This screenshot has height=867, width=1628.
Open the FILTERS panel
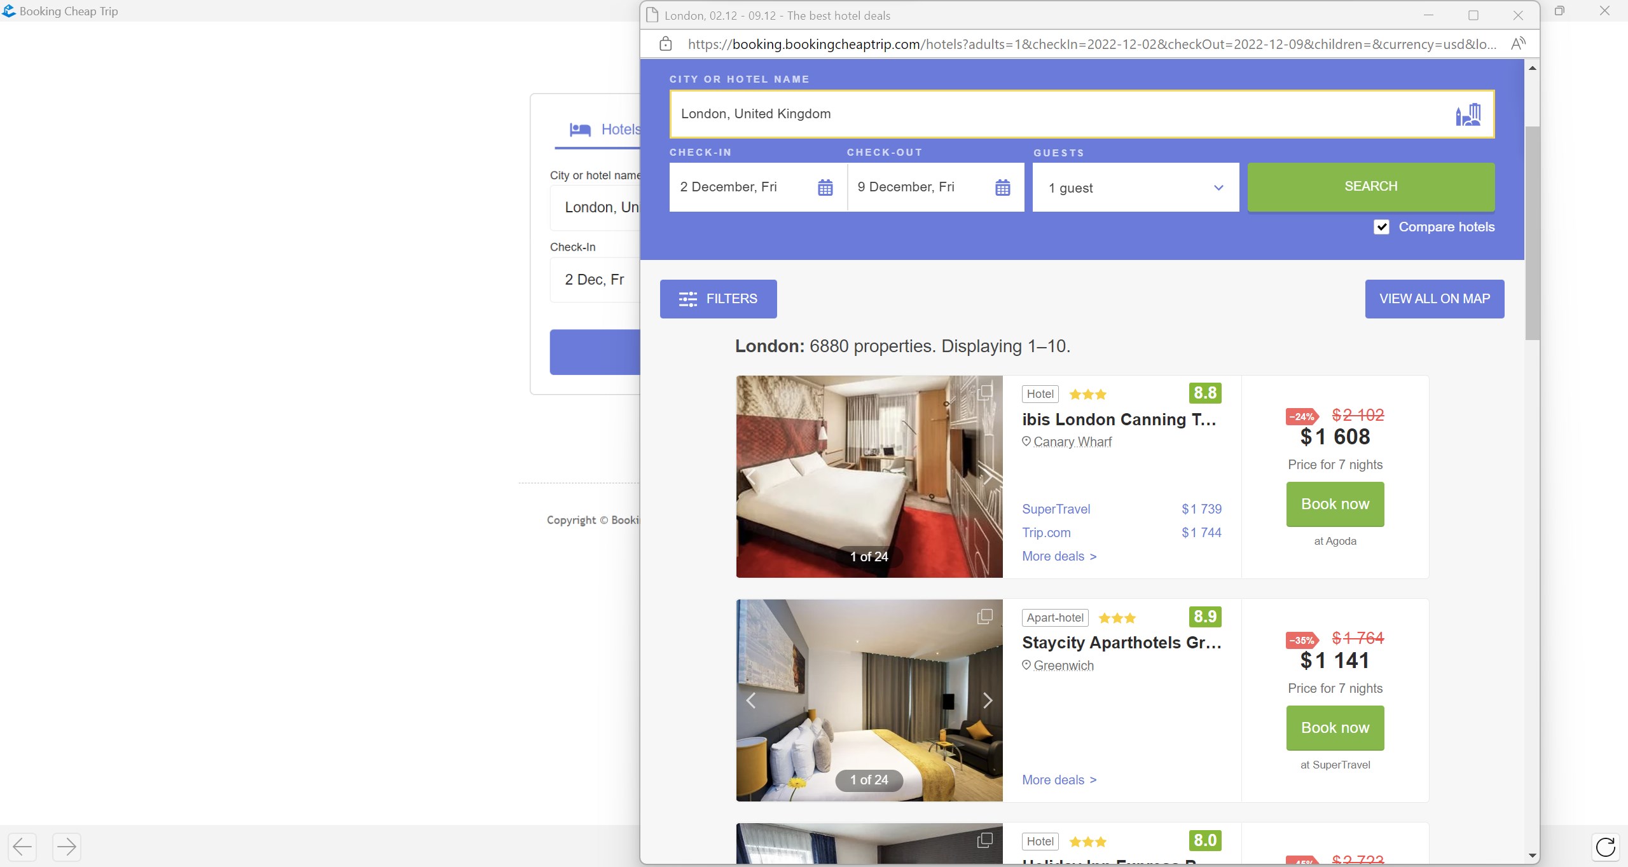point(718,299)
